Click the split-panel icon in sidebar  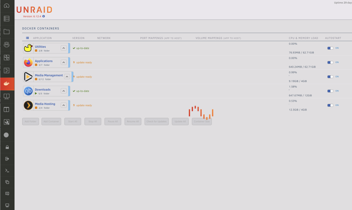coord(6,109)
